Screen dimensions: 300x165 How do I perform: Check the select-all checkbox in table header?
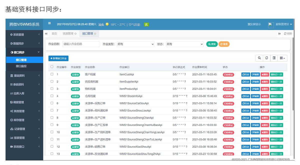[x=52, y=67]
